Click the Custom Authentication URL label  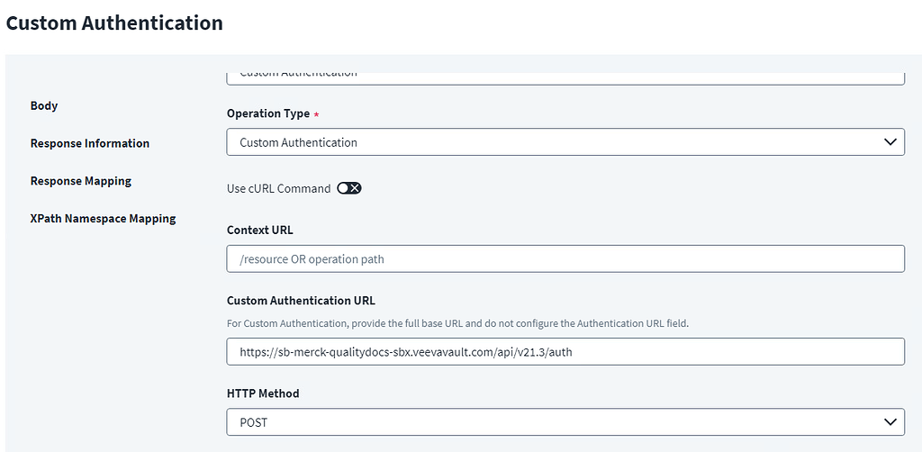(301, 301)
